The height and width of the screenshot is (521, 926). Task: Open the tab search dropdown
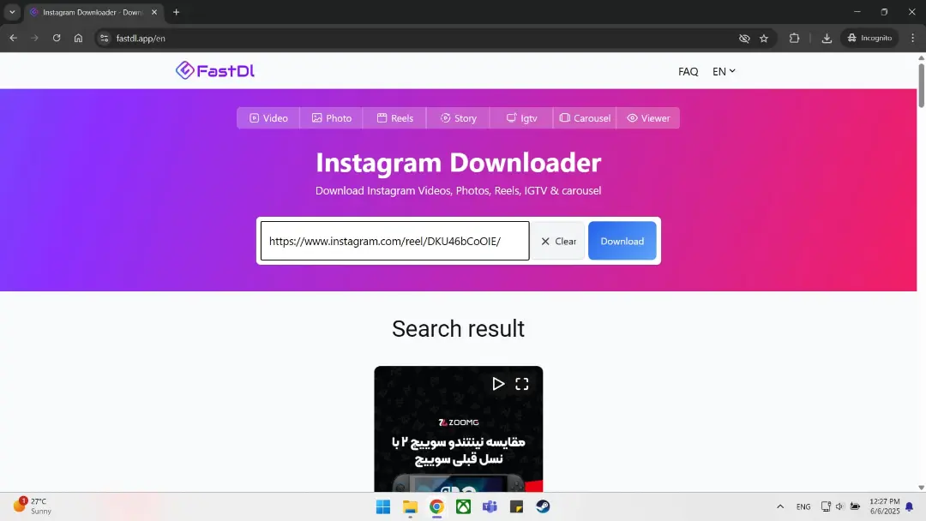12,12
